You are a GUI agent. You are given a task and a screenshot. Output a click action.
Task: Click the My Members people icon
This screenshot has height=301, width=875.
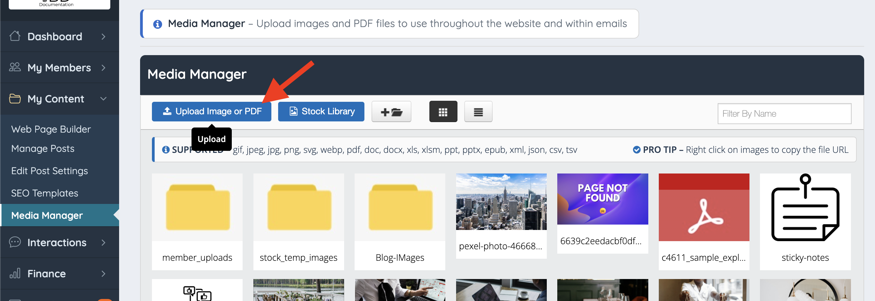[x=15, y=67]
